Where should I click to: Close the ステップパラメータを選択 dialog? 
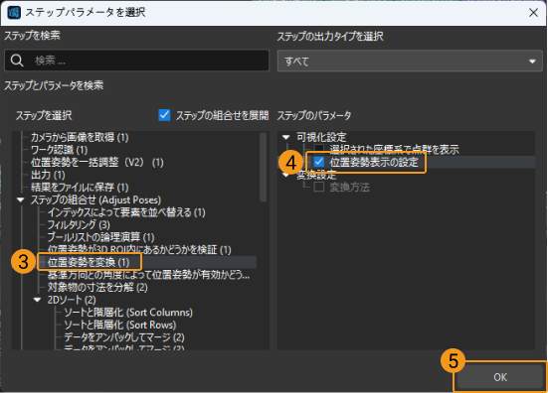[x=533, y=13]
